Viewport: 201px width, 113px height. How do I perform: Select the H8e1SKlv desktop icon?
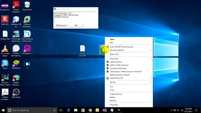click(x=5, y=20)
